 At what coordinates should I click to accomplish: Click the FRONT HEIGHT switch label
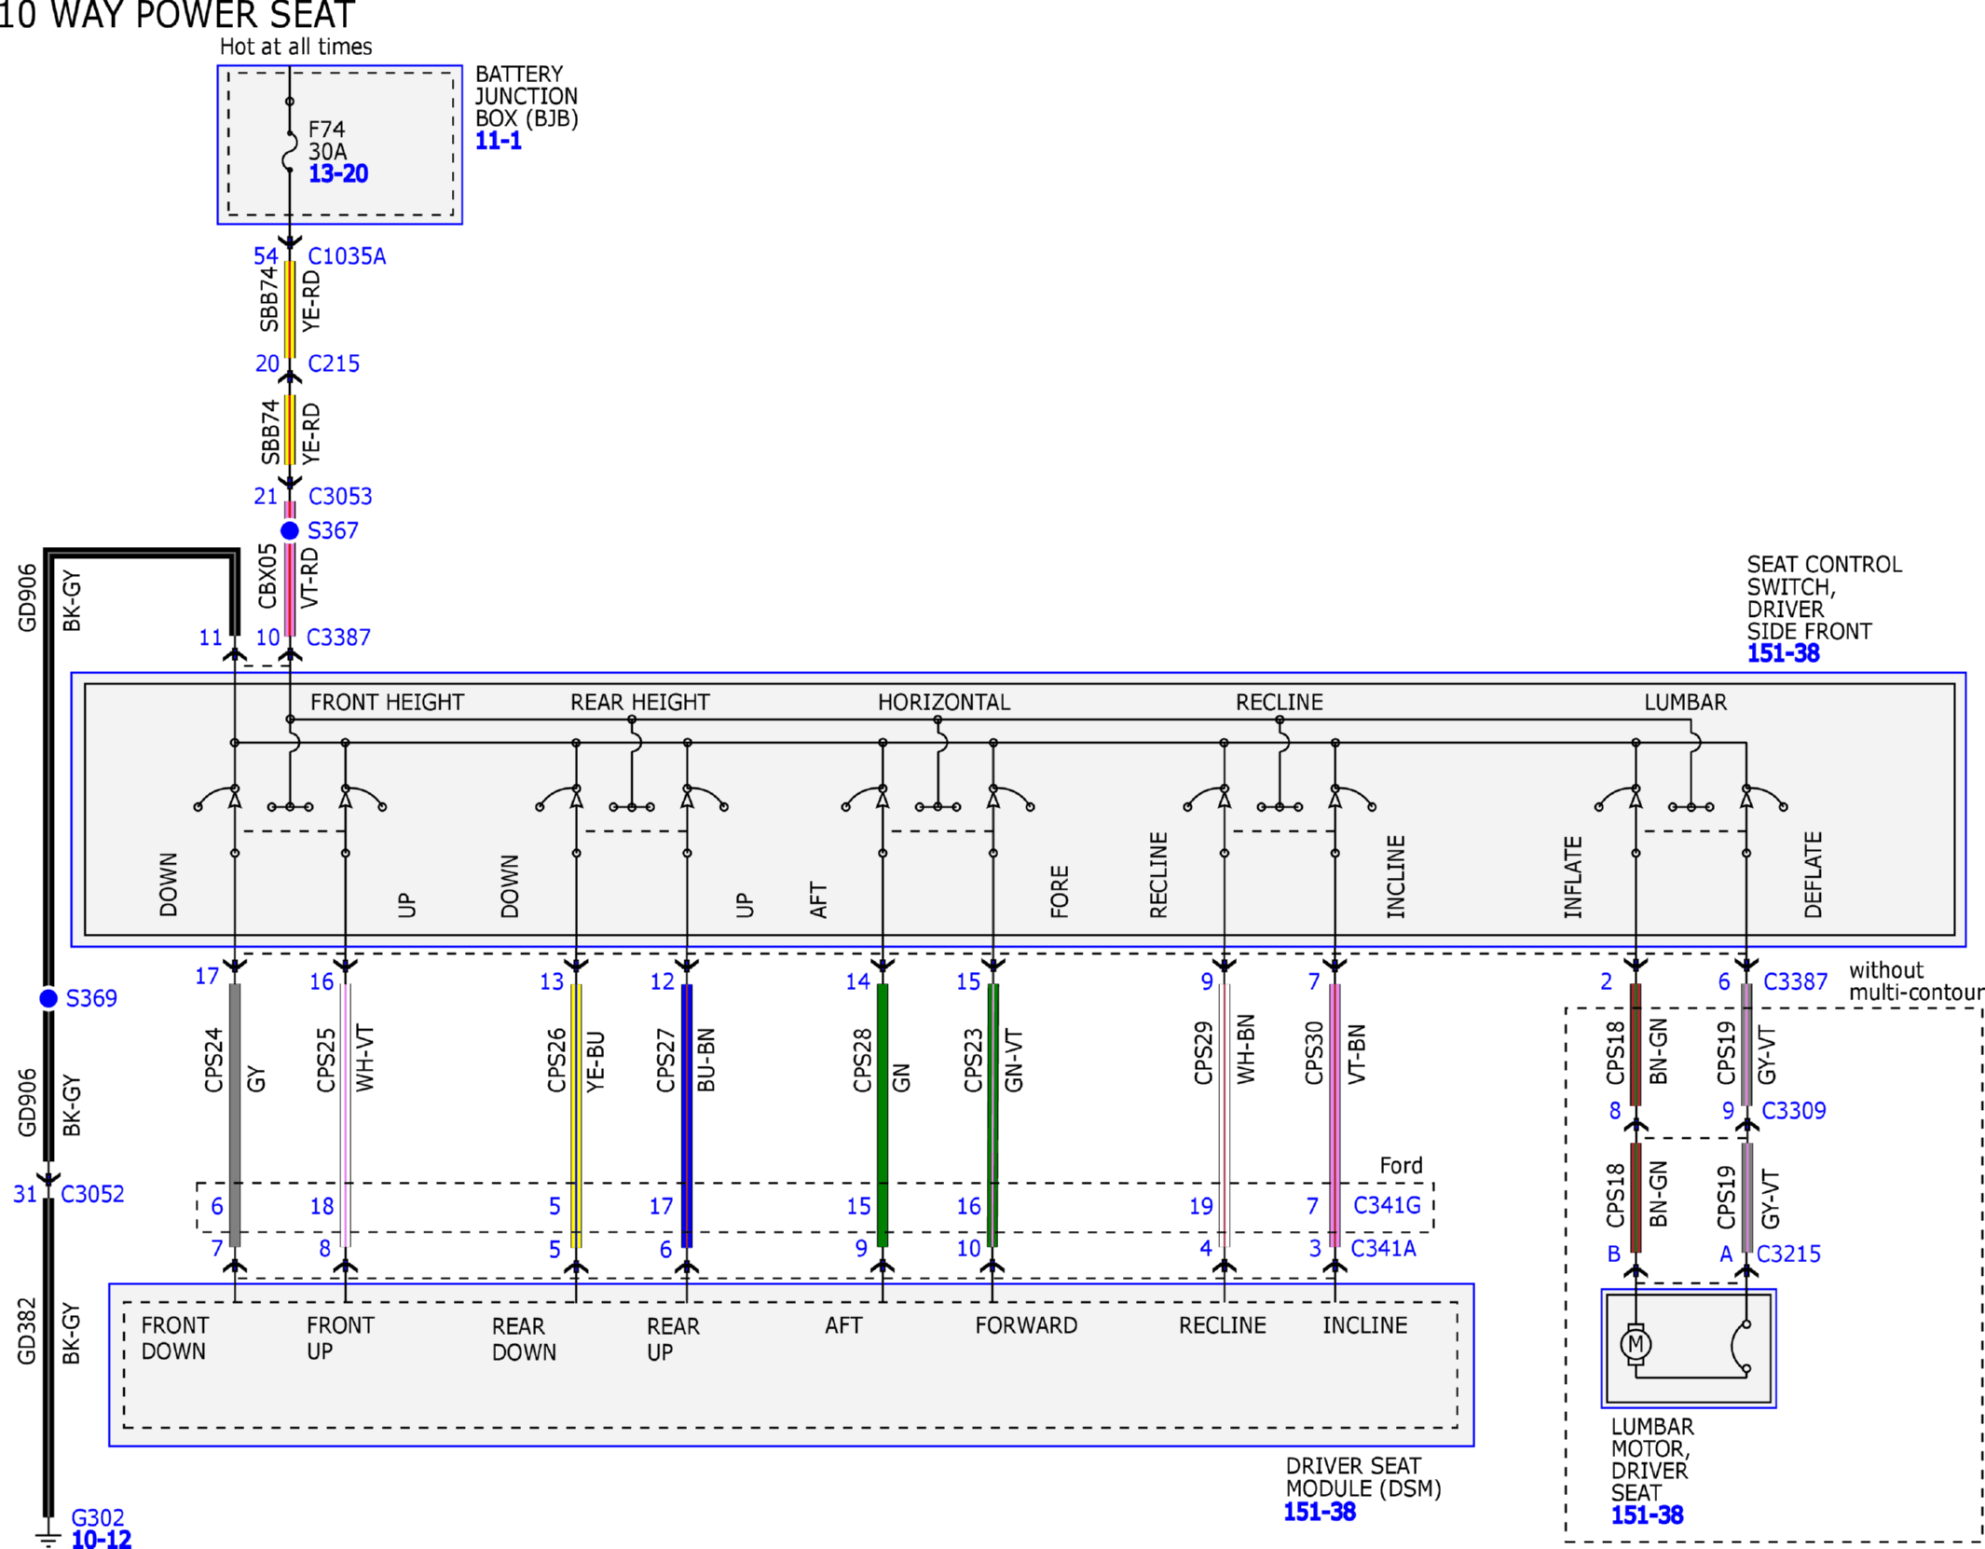(387, 702)
